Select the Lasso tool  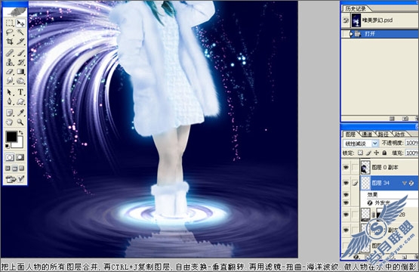click(10, 32)
